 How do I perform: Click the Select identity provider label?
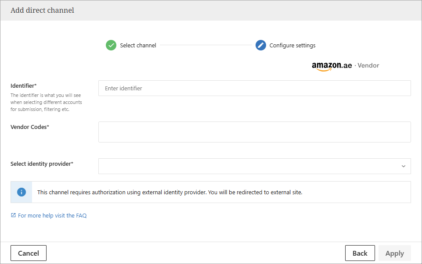click(x=42, y=164)
